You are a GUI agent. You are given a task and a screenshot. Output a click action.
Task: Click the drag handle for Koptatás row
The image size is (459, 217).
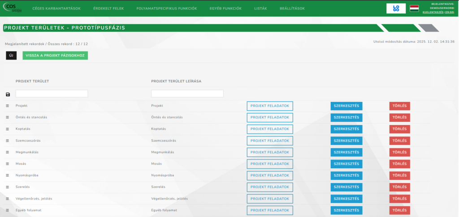[x=7, y=129]
